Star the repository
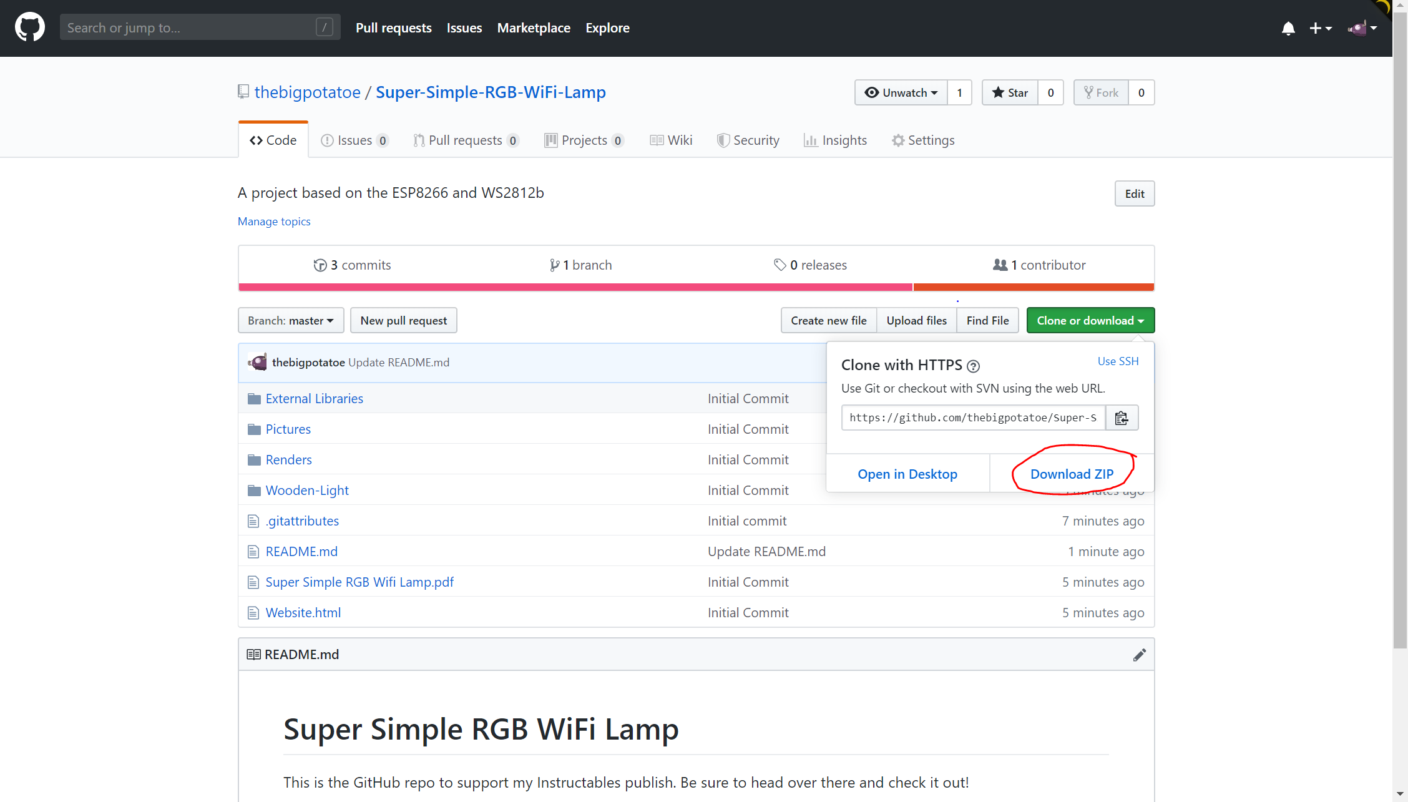Image resolution: width=1408 pixels, height=802 pixels. 1009,92
